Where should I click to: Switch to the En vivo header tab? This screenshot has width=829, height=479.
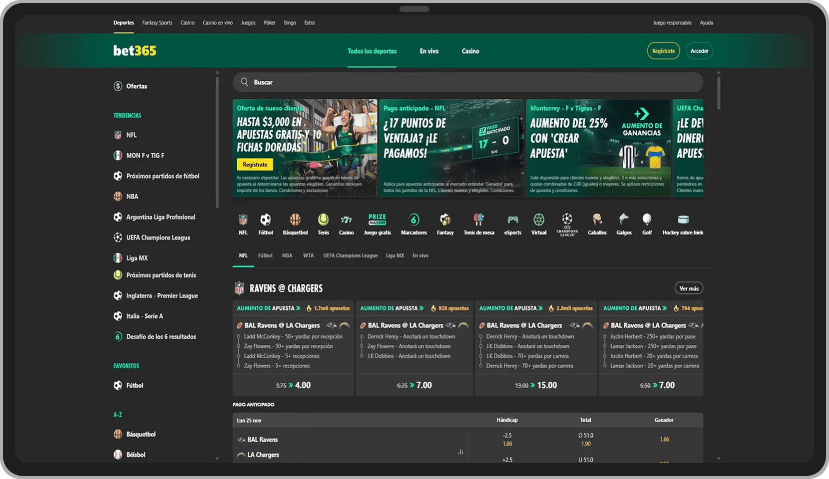point(429,51)
